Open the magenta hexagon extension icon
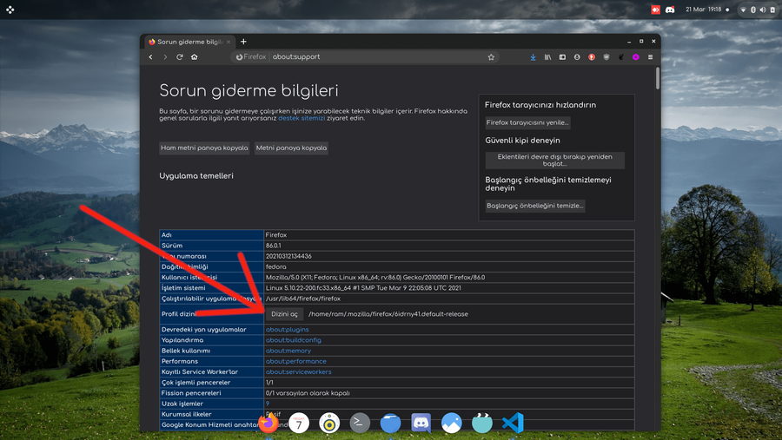The height and width of the screenshot is (440, 782). 635,56
